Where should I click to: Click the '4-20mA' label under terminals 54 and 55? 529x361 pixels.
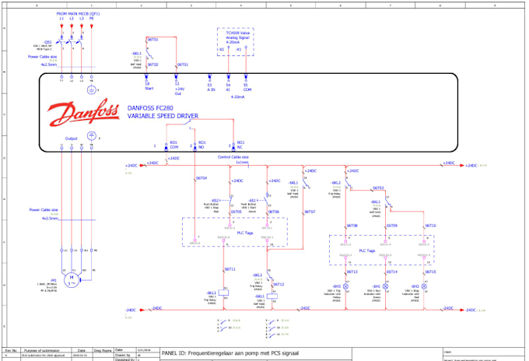click(237, 96)
